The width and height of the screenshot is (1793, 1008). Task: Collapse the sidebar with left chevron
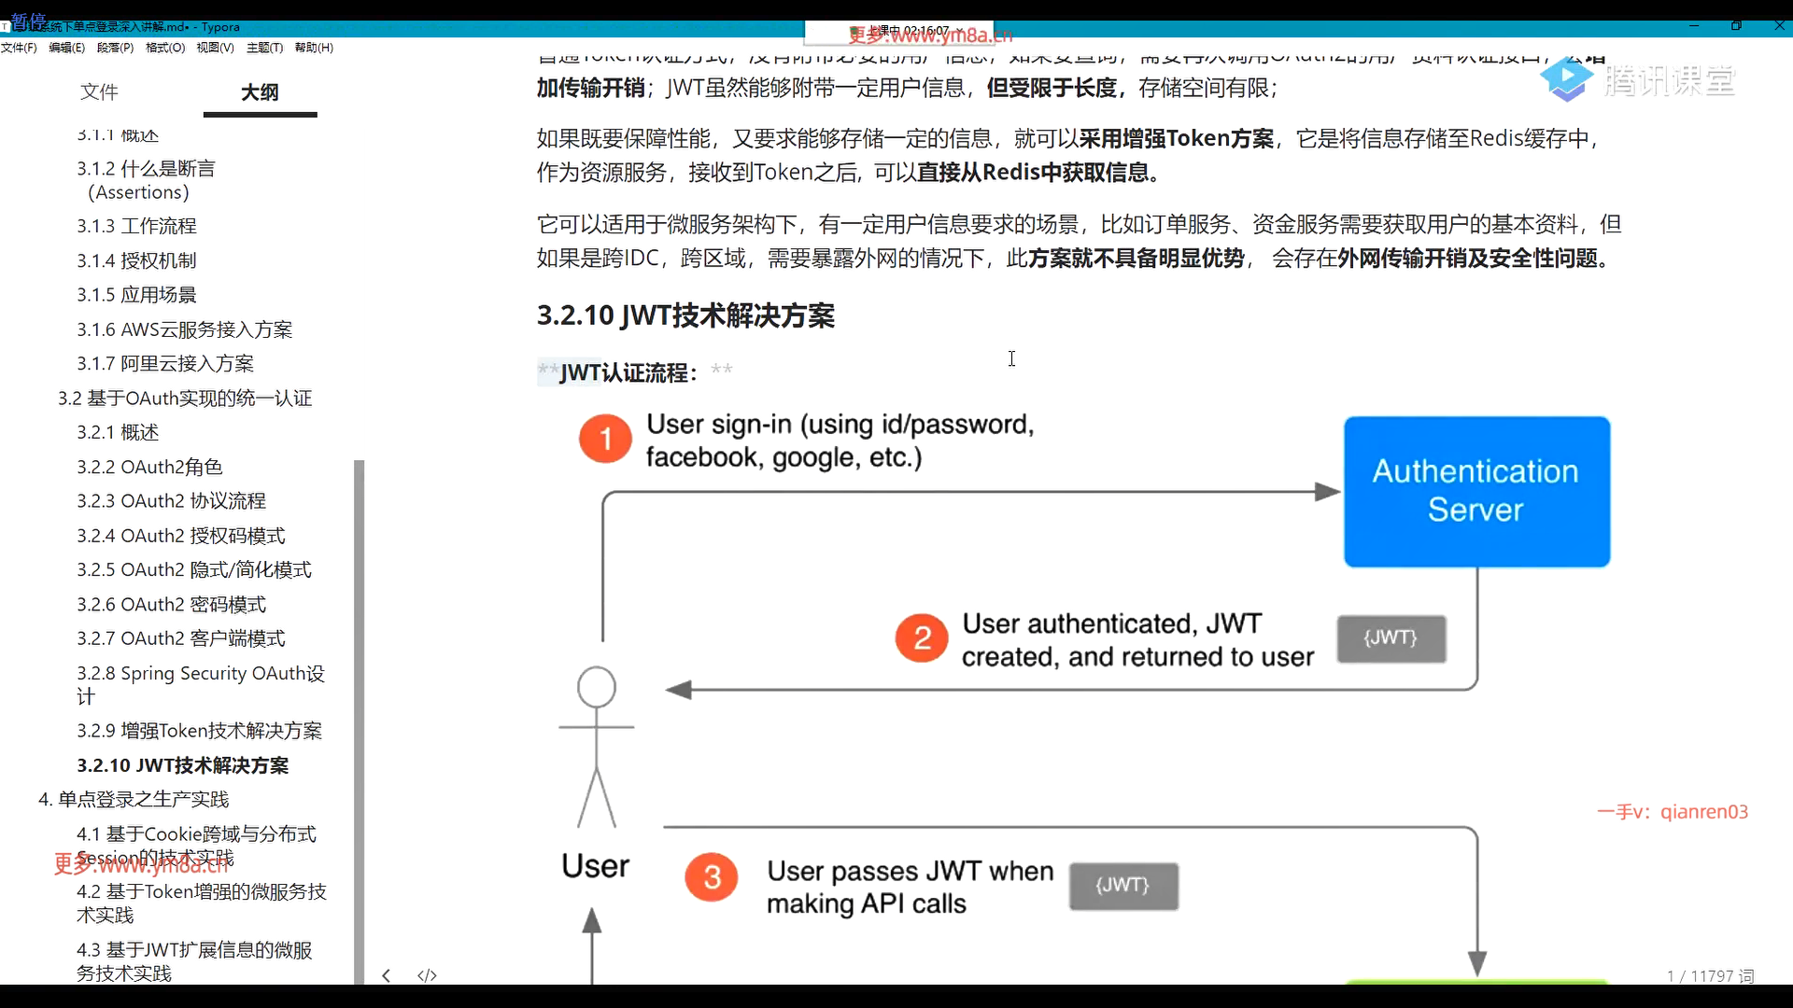[x=386, y=975]
